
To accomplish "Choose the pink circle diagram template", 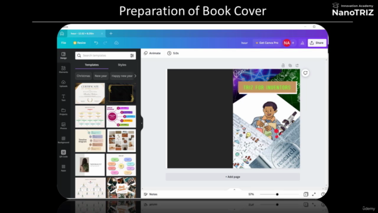I will tap(121, 117).
